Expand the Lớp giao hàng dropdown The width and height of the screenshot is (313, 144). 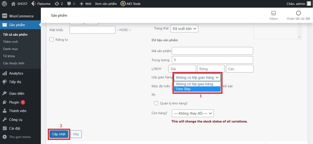[197, 77]
